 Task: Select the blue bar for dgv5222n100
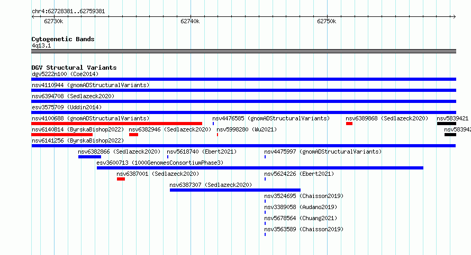[x=243, y=79]
